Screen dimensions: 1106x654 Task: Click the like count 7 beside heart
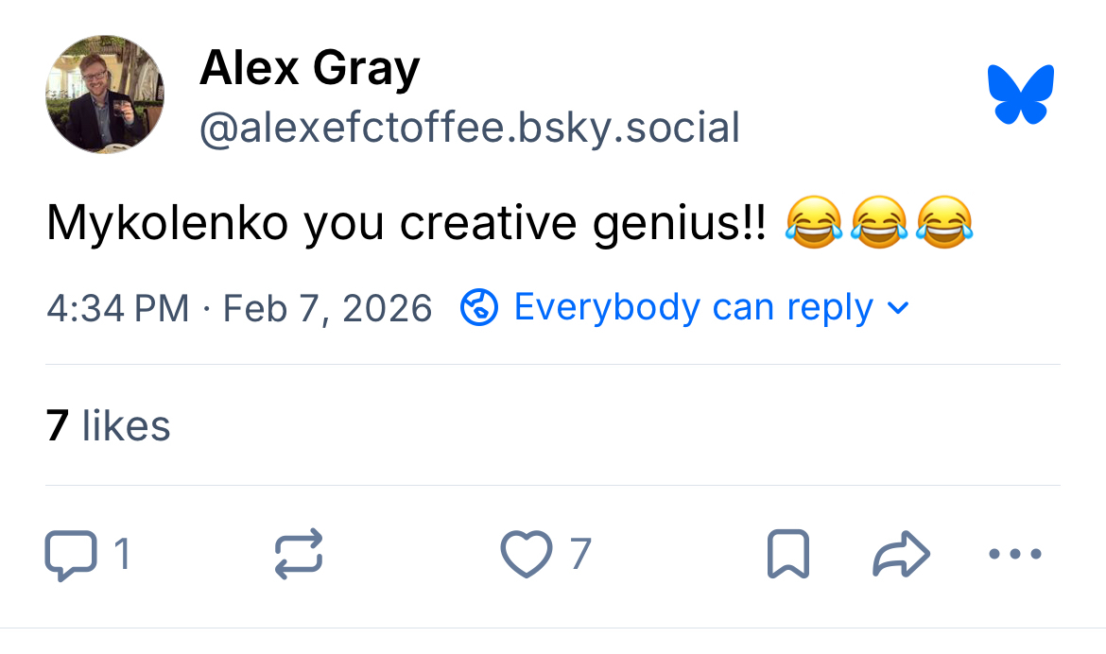click(x=579, y=555)
